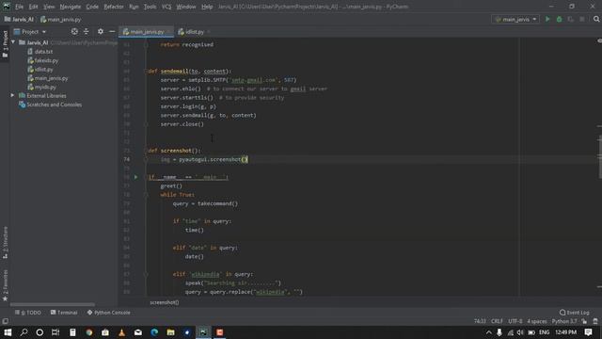Open the Run menu
The image size is (602, 339).
pyautogui.click(x=134, y=7)
